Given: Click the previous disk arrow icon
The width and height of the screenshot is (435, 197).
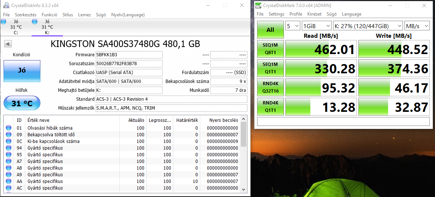Looking at the screenshot, I should [x=8, y=44].
